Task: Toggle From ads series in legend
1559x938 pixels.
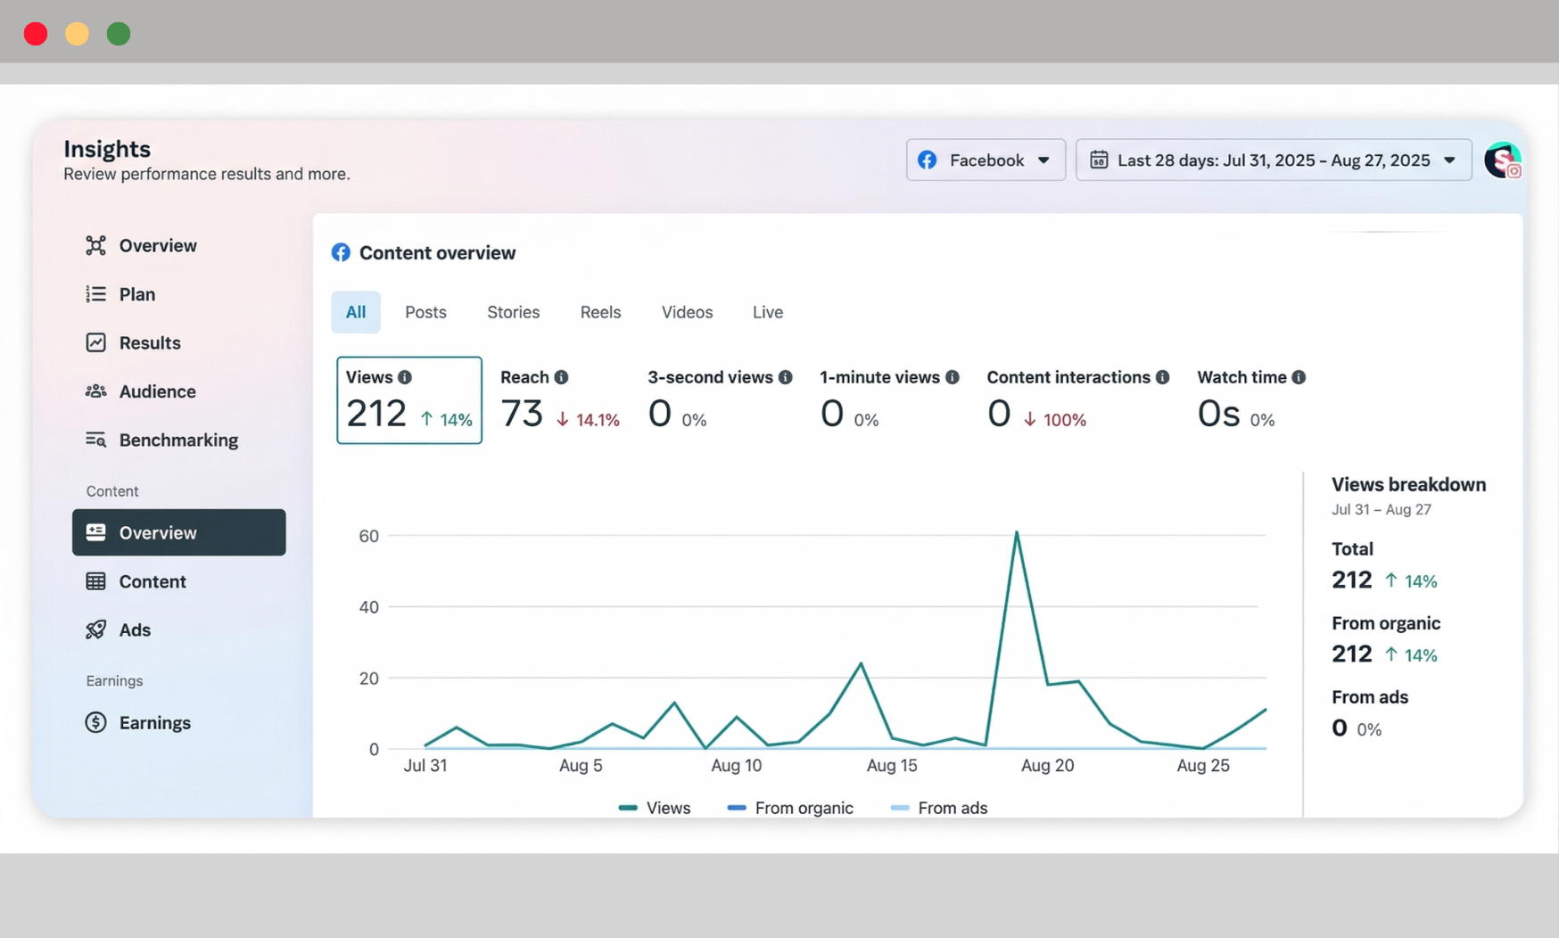Action: [940, 808]
